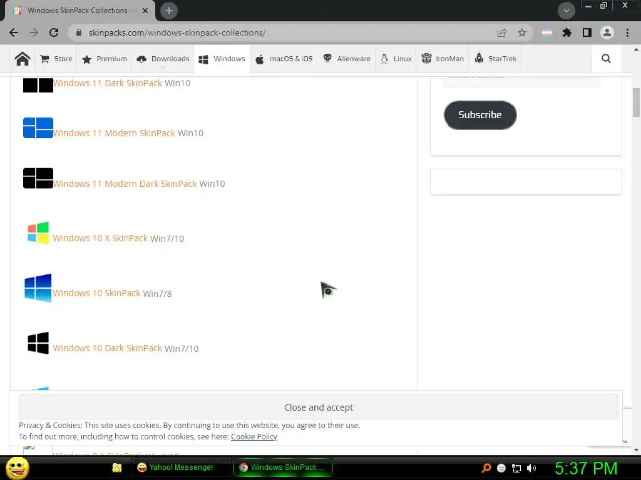Click the scrollbar up arrow
The width and height of the screenshot is (641, 480).
point(636,49)
